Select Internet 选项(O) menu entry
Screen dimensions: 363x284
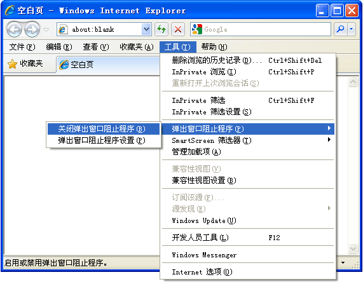point(248,272)
